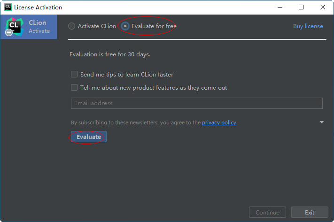Select the Activate CLion radio button
Image resolution: width=334 pixels, height=222 pixels.
72,26
